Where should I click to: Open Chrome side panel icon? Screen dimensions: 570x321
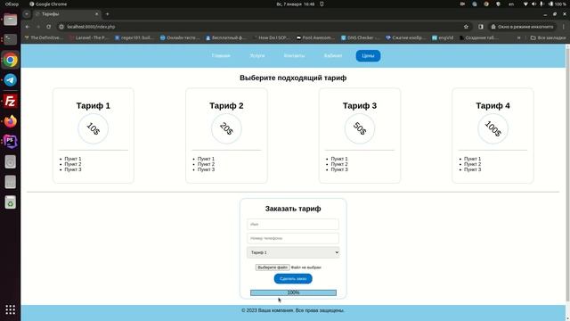[x=481, y=27]
